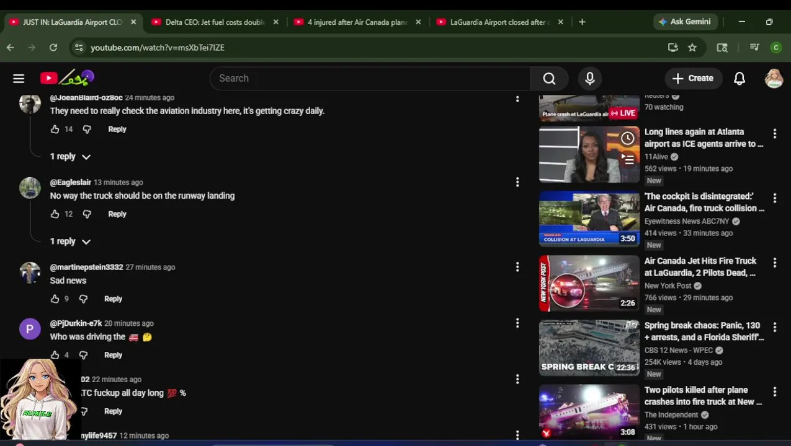The image size is (791, 446).
Task: Add Atlanta airport video to Watch Later
Action: pyautogui.click(x=627, y=138)
